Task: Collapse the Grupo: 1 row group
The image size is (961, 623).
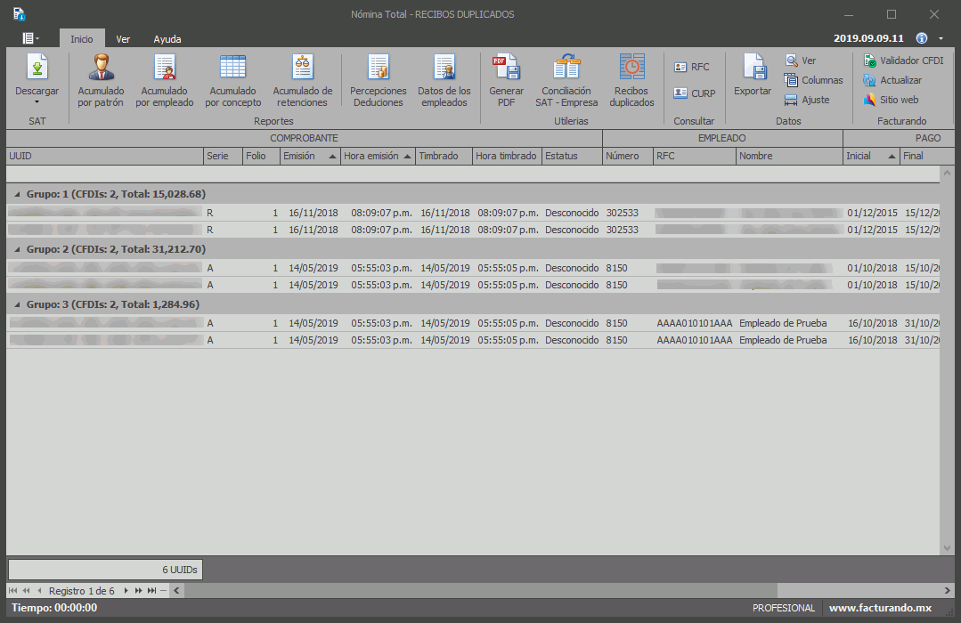Action: point(17,194)
